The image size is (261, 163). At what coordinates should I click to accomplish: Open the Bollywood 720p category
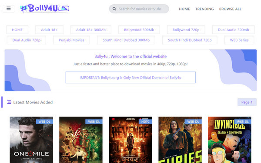point(186,30)
